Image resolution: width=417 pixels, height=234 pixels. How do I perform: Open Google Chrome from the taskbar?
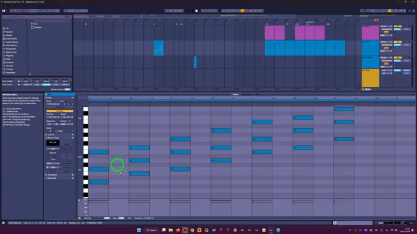click(x=192, y=230)
